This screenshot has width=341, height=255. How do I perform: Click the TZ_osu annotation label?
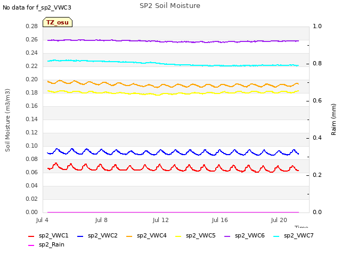pyautogui.click(x=58, y=22)
